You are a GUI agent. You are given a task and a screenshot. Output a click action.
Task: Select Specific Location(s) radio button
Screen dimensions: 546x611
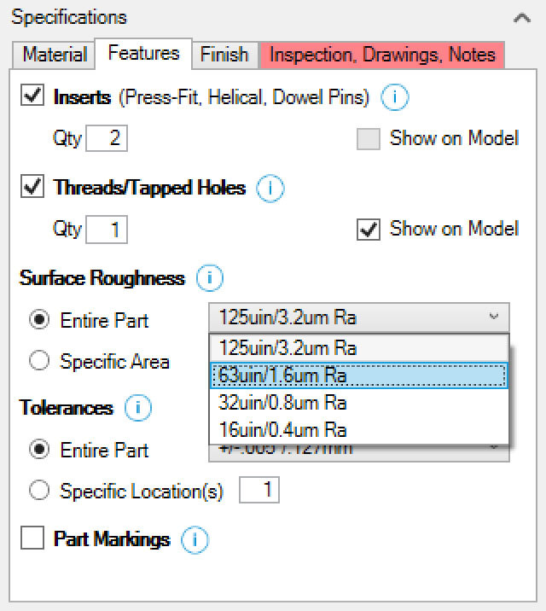coord(39,490)
